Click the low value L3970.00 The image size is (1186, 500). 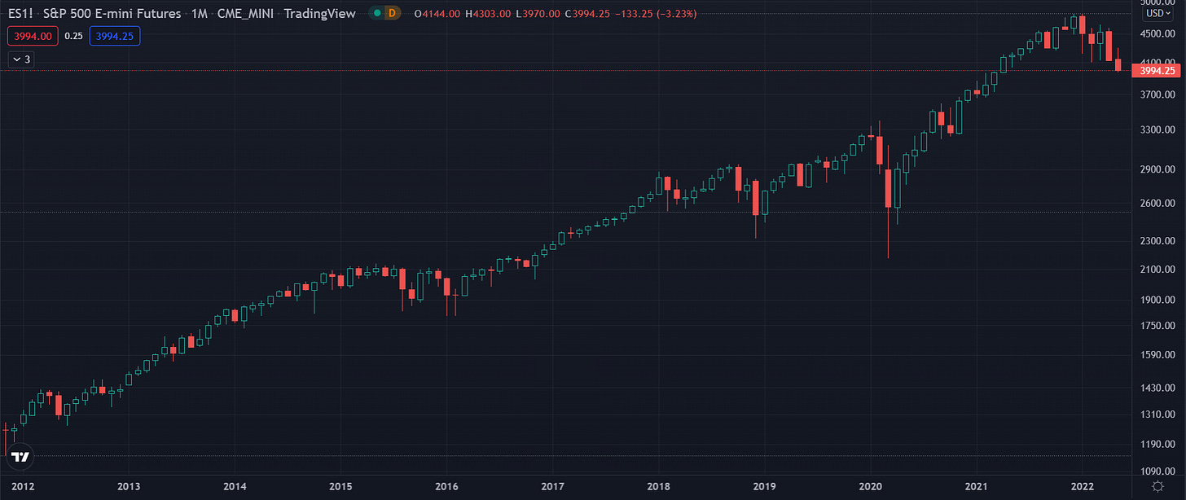pyautogui.click(x=538, y=14)
